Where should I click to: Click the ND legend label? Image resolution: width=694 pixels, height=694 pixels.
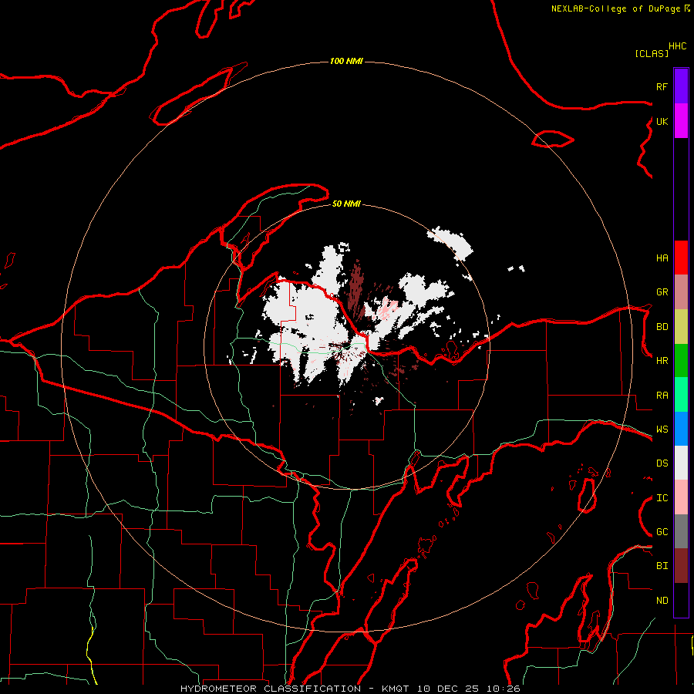pyautogui.click(x=662, y=601)
